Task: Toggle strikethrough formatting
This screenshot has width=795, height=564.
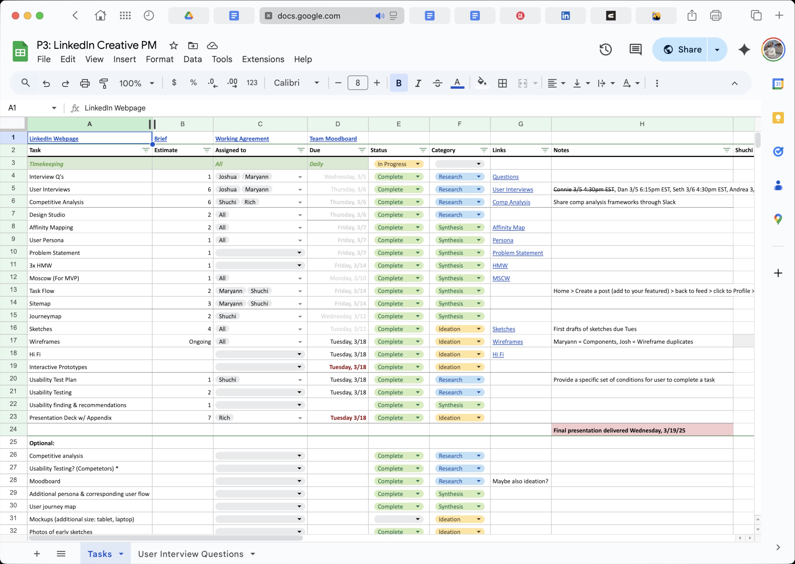Action: coord(437,83)
